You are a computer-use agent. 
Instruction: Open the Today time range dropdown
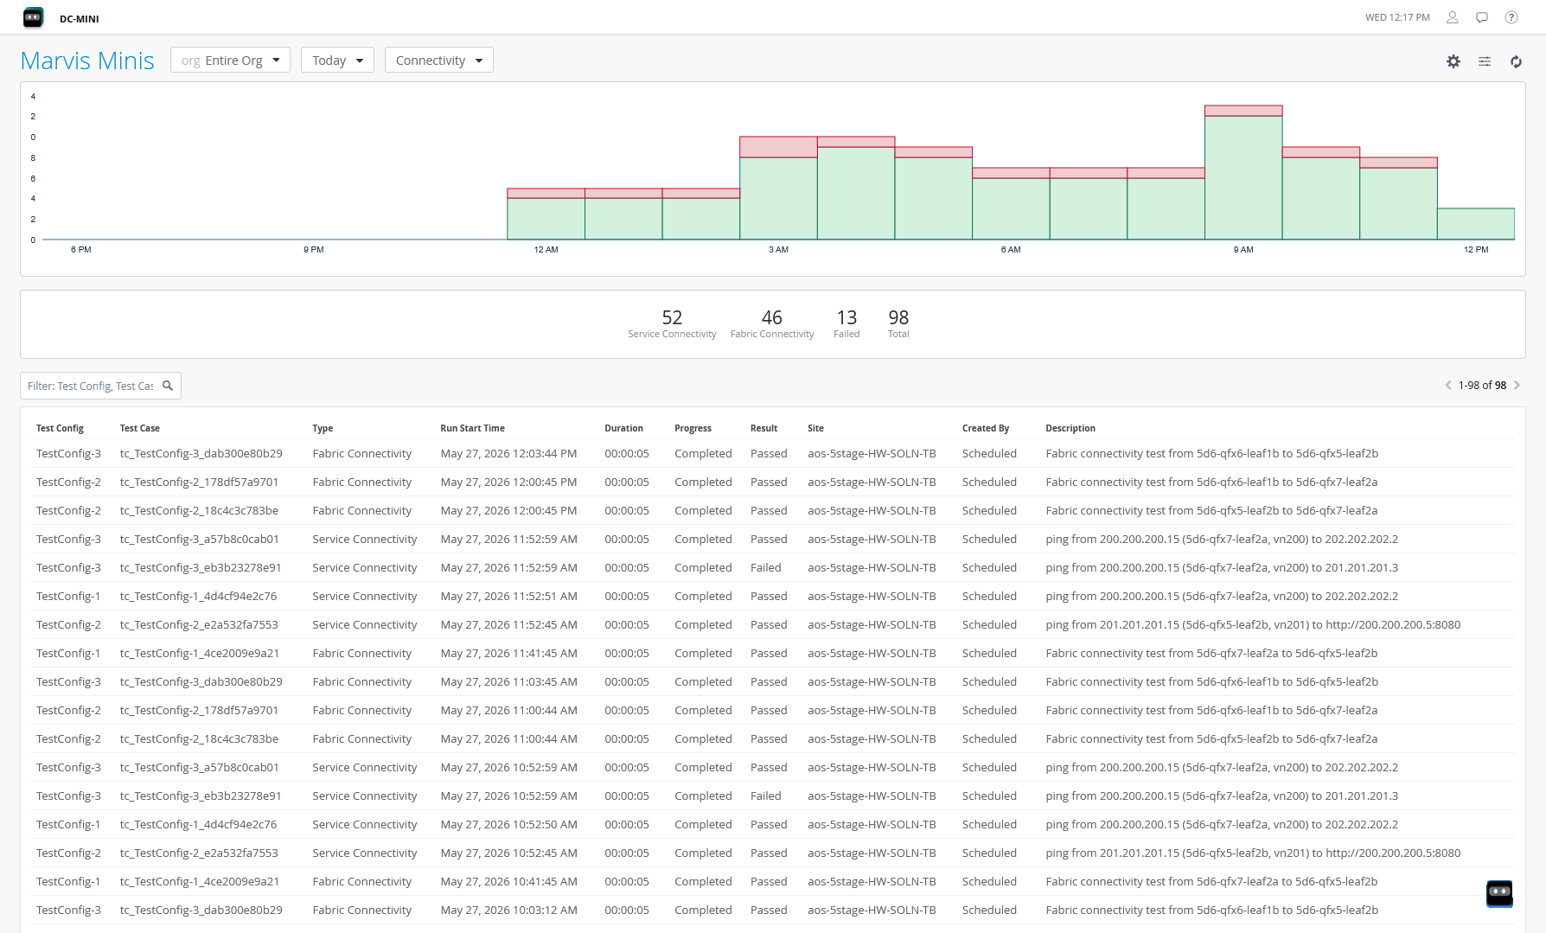[337, 60]
